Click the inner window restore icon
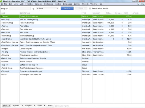The width and height of the screenshot is (145, 108). tap(141, 4)
